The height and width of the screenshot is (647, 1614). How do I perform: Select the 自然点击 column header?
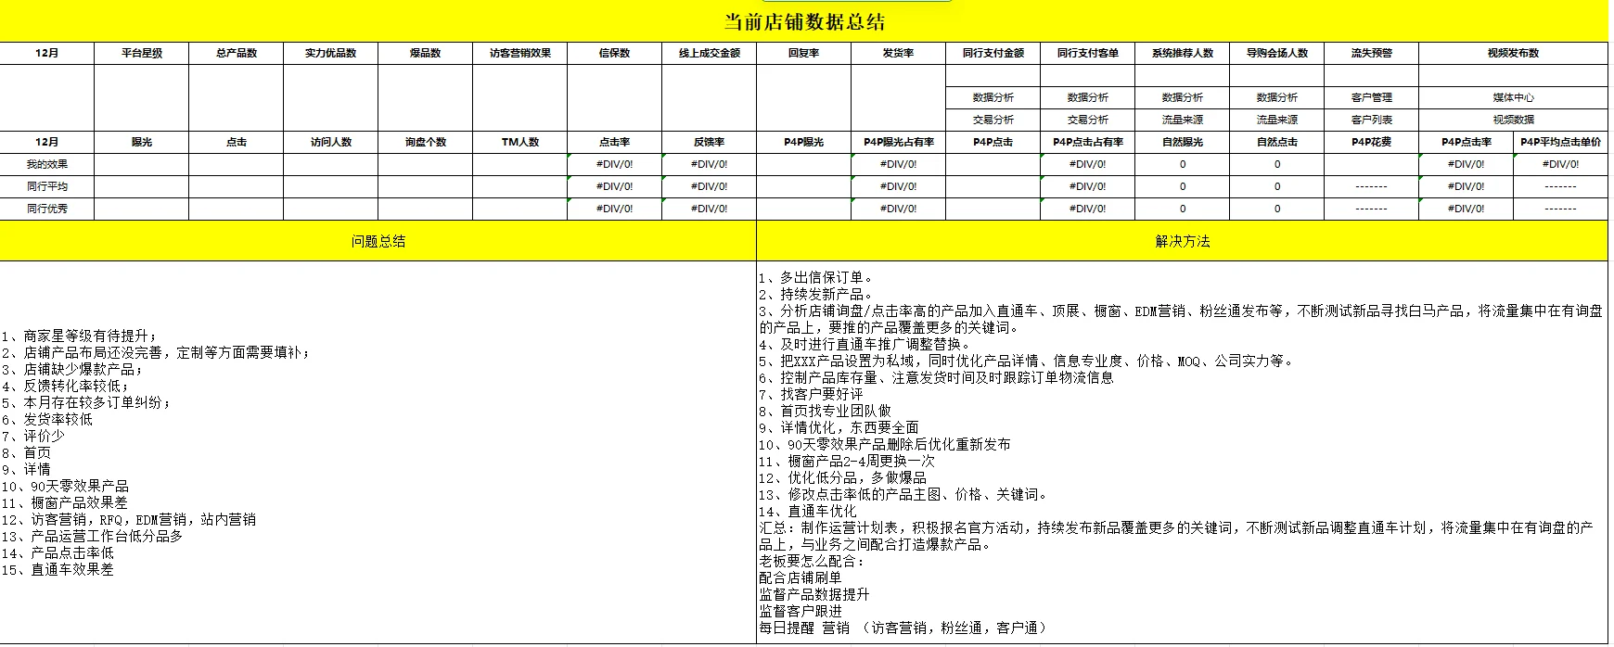click(x=1277, y=142)
